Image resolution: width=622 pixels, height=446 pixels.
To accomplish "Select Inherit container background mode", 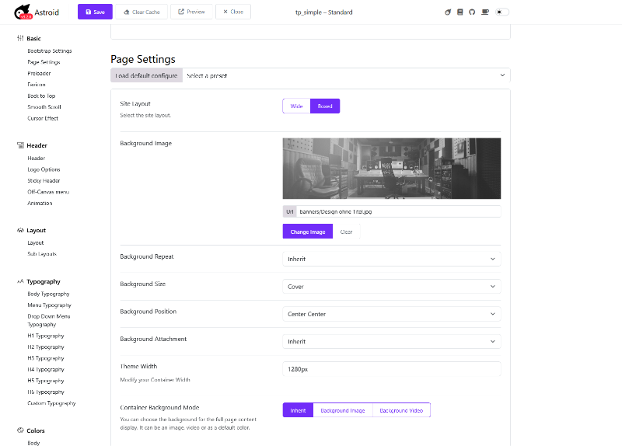I will point(298,410).
